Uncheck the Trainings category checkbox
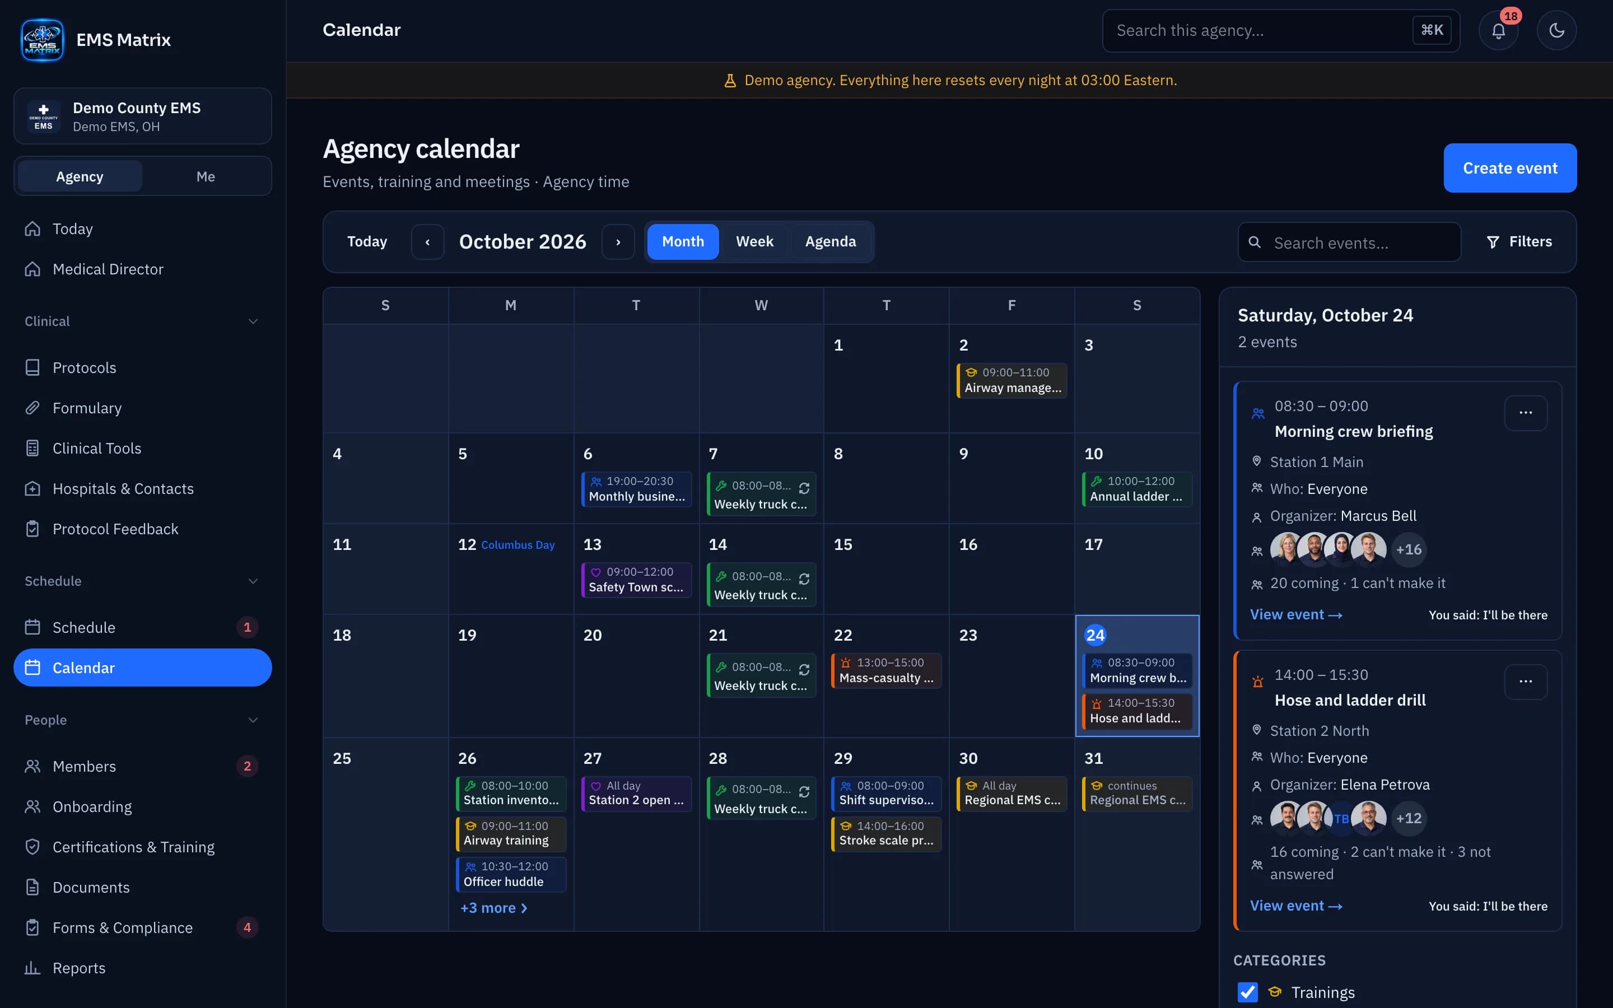 1247,992
